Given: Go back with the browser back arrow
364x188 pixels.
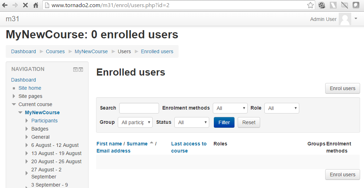Looking at the screenshot, I should click(5, 5).
